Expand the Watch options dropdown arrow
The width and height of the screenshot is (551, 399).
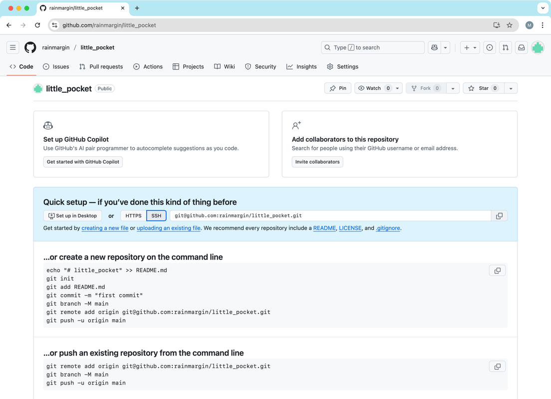coord(397,88)
